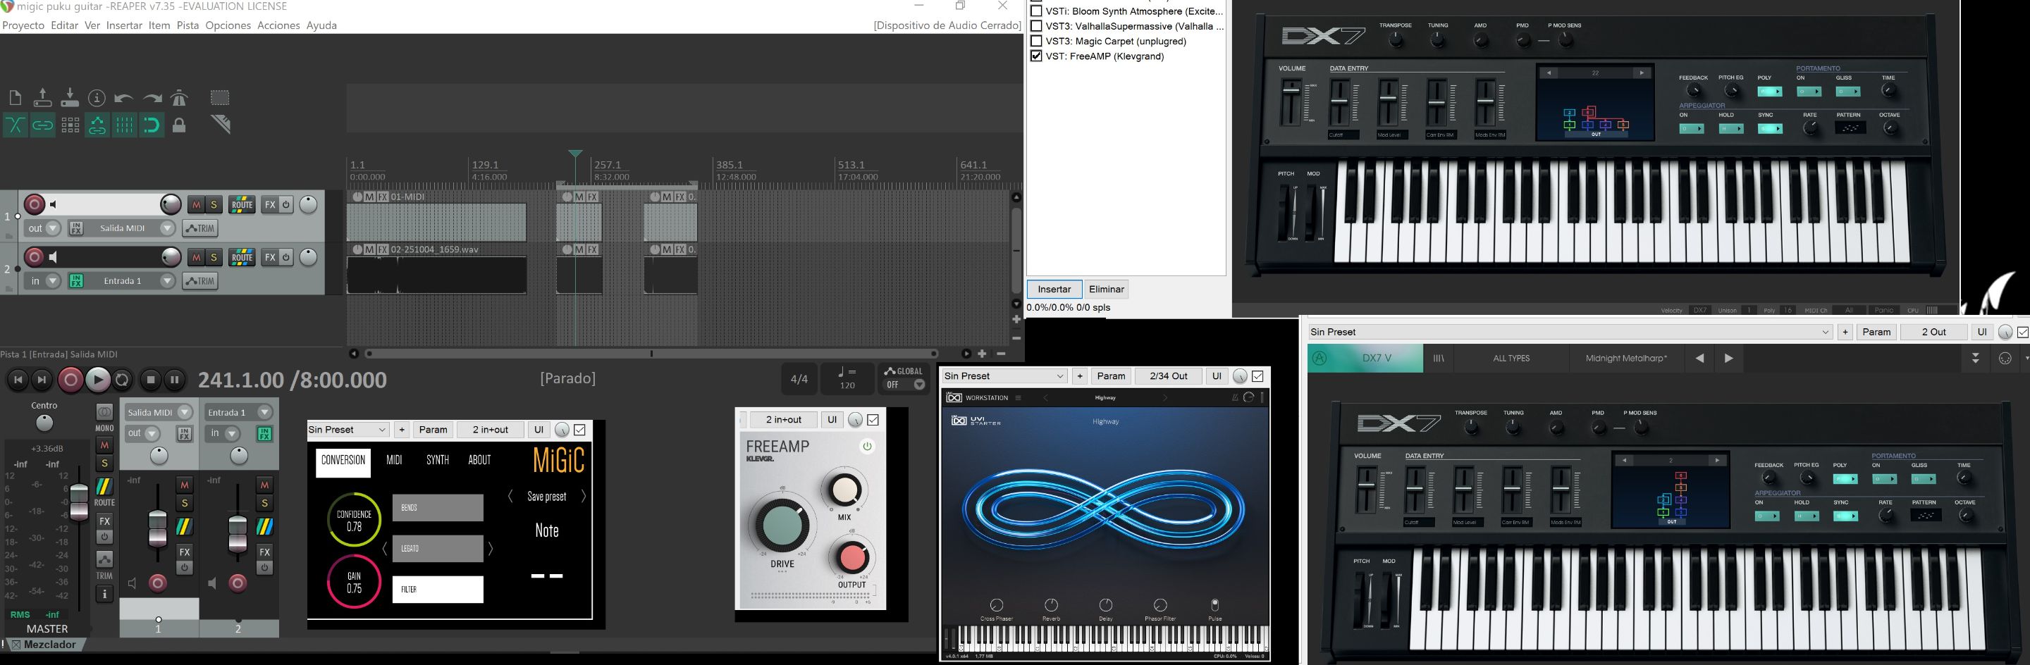2030x665 pixels.
Task: Mute track 2 in the track panel
Action: pos(196,258)
